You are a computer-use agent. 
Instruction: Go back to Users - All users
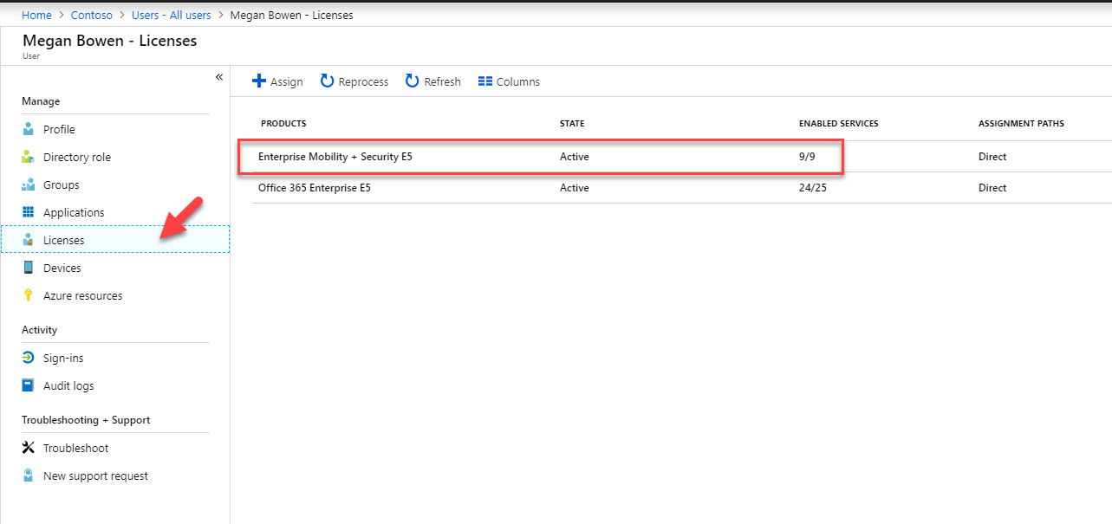point(171,15)
